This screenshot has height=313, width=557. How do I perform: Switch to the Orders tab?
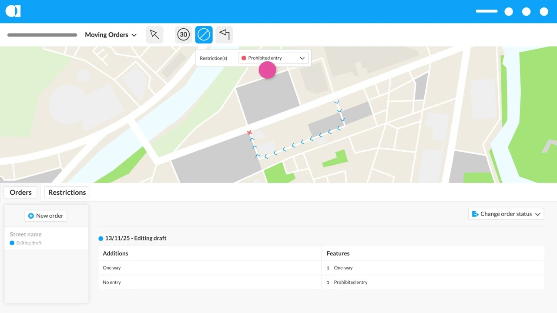pyautogui.click(x=20, y=193)
